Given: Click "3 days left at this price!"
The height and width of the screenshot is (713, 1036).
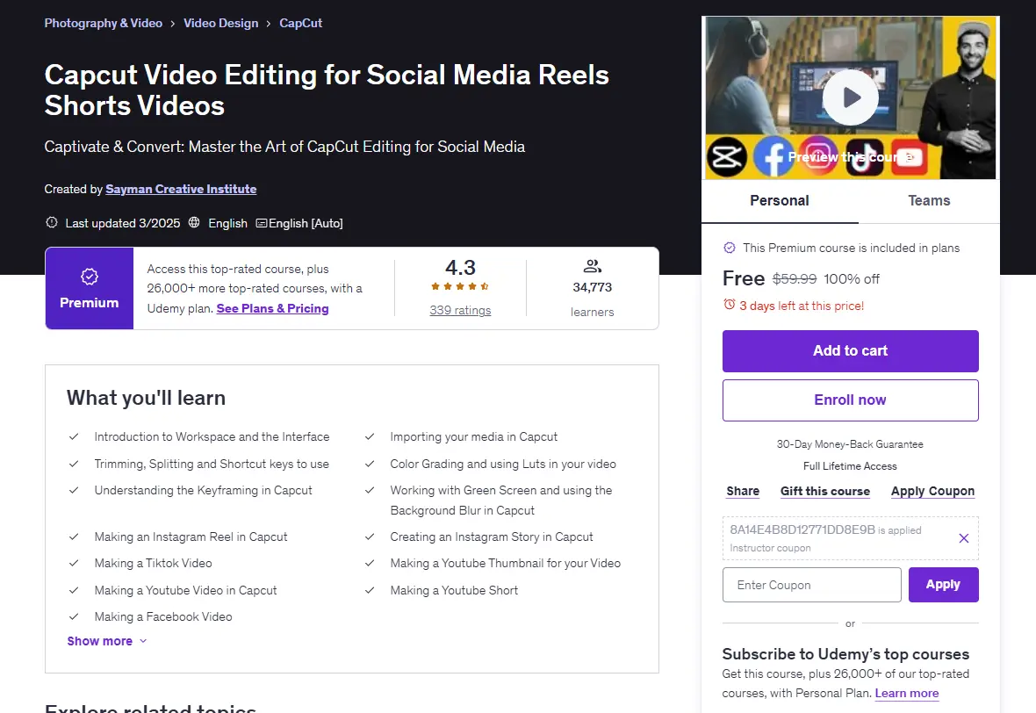Looking at the screenshot, I should click(x=802, y=306).
